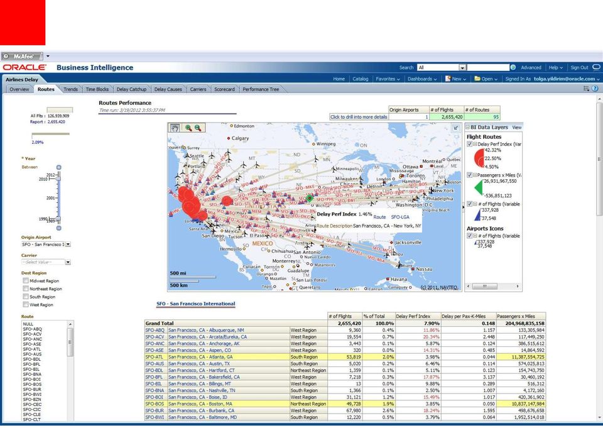Click the Open folder icon in header
Image resolution: width=603 pixels, height=428 pixels.
(477, 79)
